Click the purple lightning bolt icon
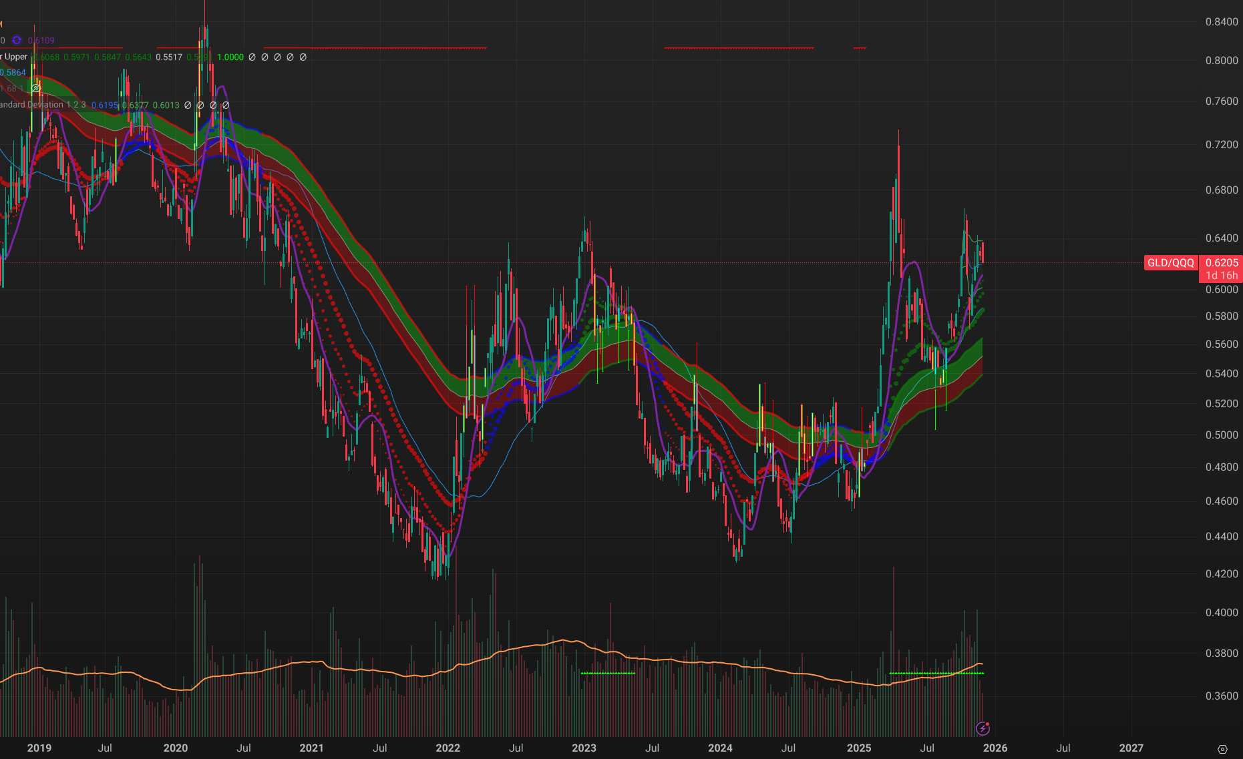 (x=983, y=728)
